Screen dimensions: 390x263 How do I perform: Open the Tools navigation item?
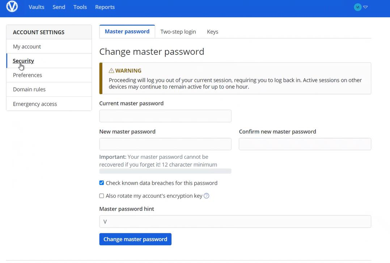(80, 7)
